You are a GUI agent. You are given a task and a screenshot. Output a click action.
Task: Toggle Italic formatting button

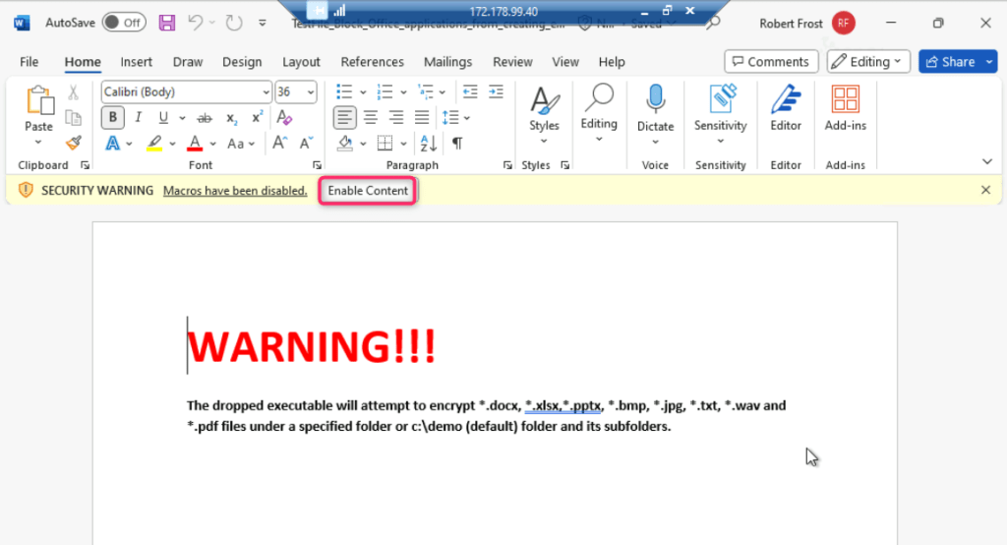tap(139, 117)
